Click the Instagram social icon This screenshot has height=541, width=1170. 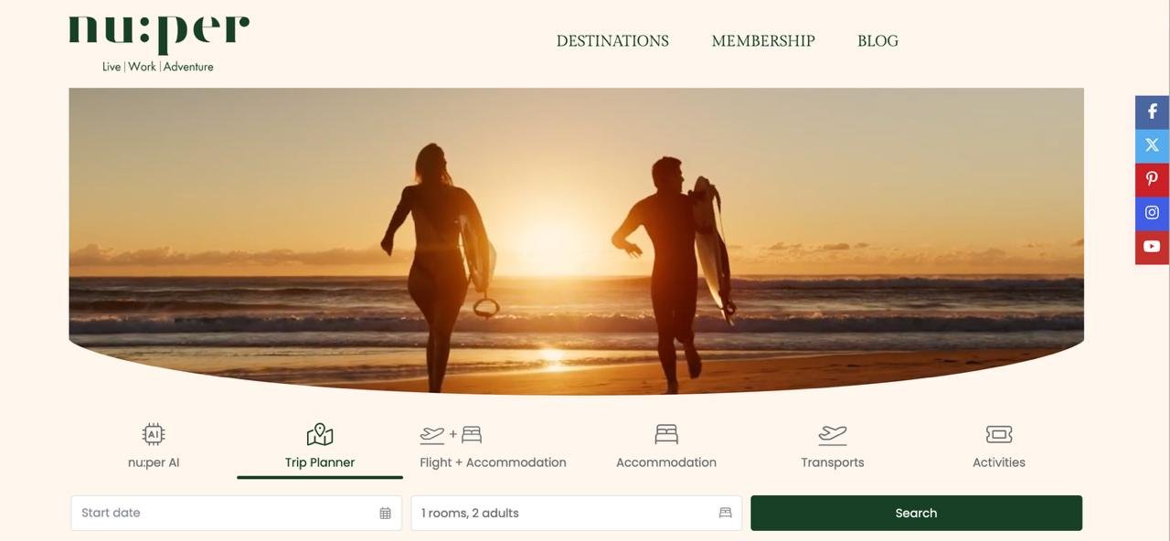coord(1152,213)
